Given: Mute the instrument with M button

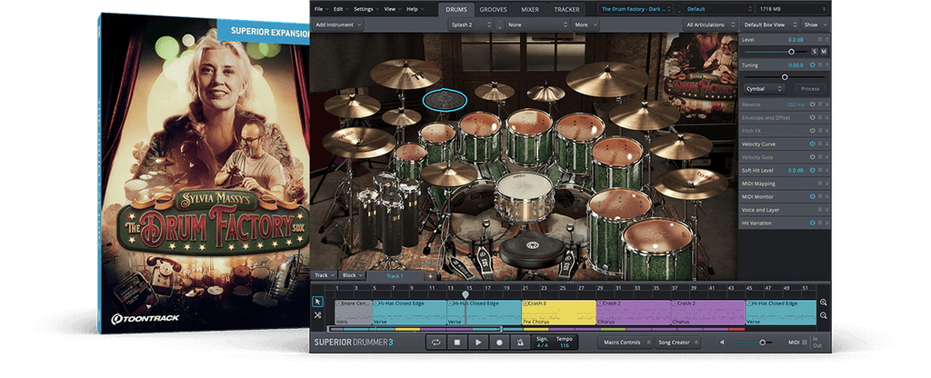Looking at the screenshot, I should tap(824, 52).
